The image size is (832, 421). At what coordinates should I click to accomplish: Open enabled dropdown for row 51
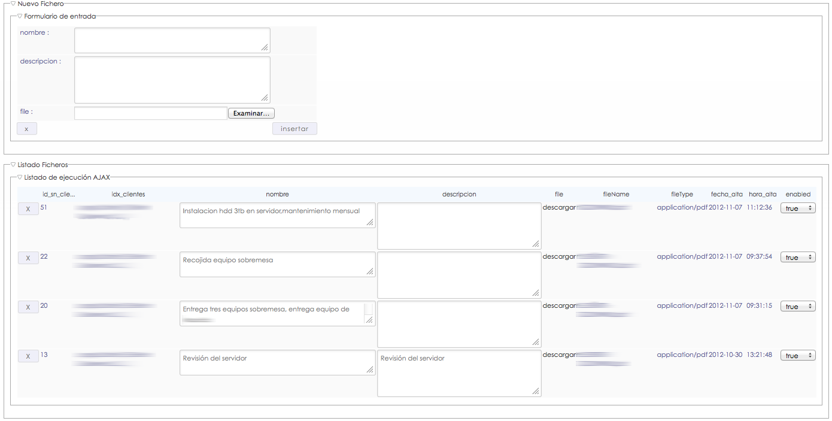tap(797, 208)
